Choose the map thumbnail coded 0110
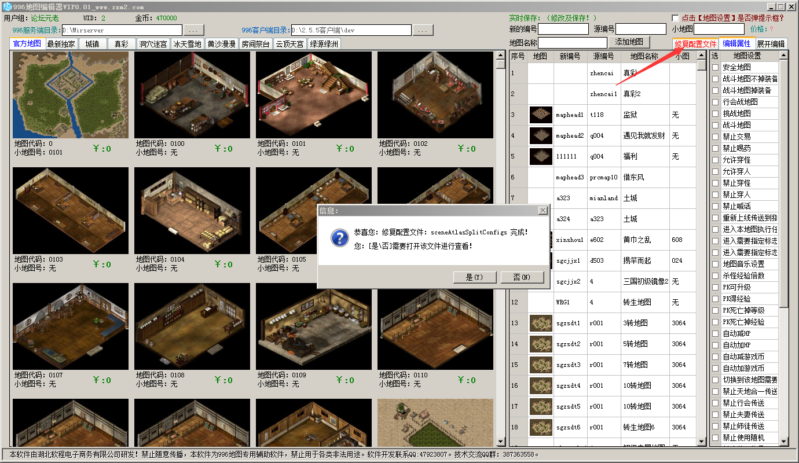 [435, 326]
